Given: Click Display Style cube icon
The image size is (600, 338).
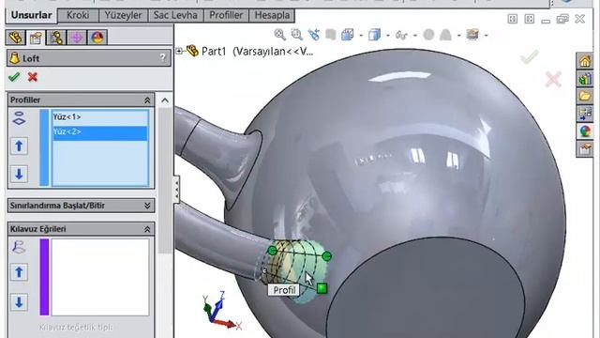Looking at the screenshot, I should tap(375, 35).
